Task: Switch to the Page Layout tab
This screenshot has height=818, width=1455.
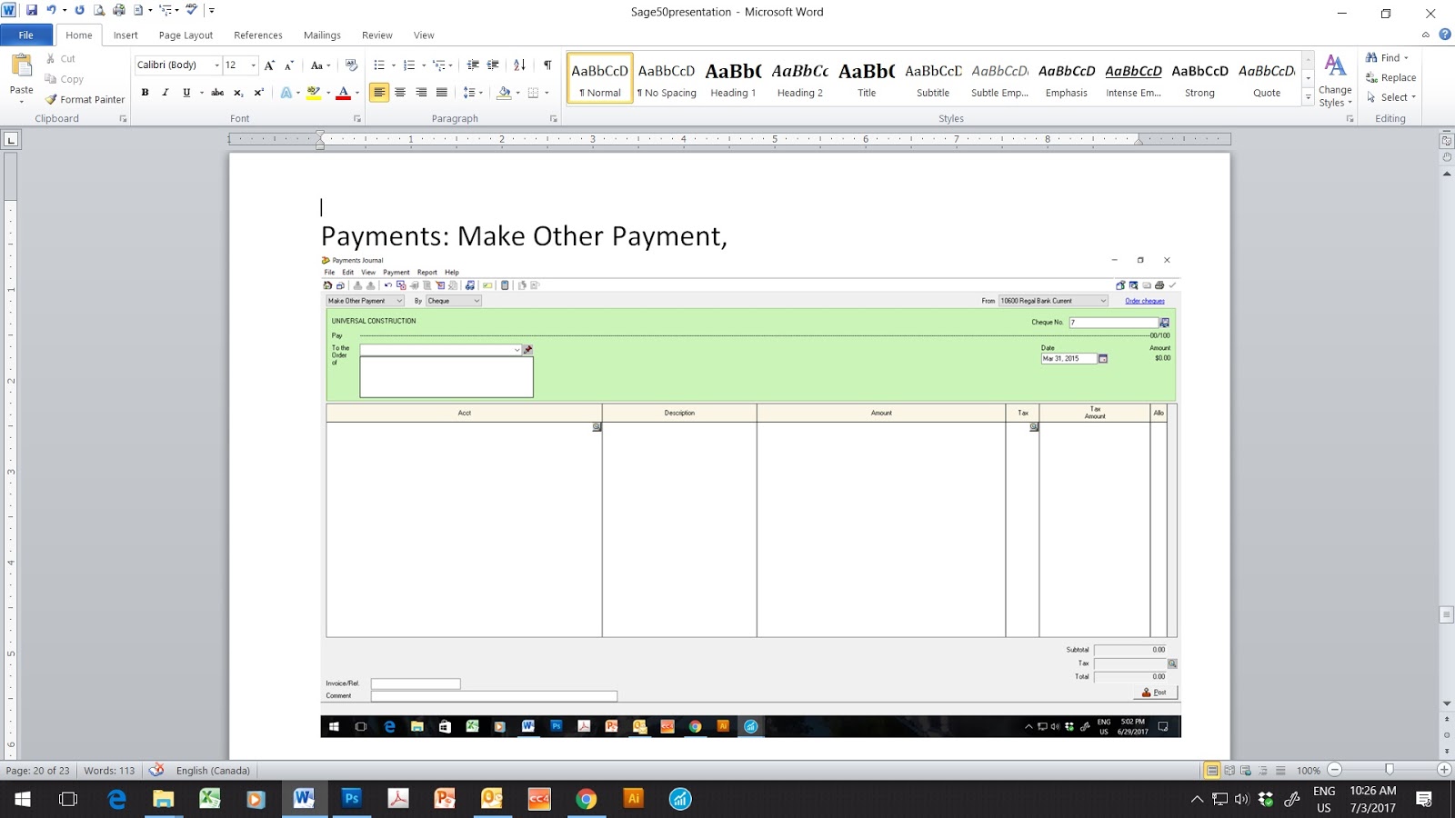Action: 186,35
